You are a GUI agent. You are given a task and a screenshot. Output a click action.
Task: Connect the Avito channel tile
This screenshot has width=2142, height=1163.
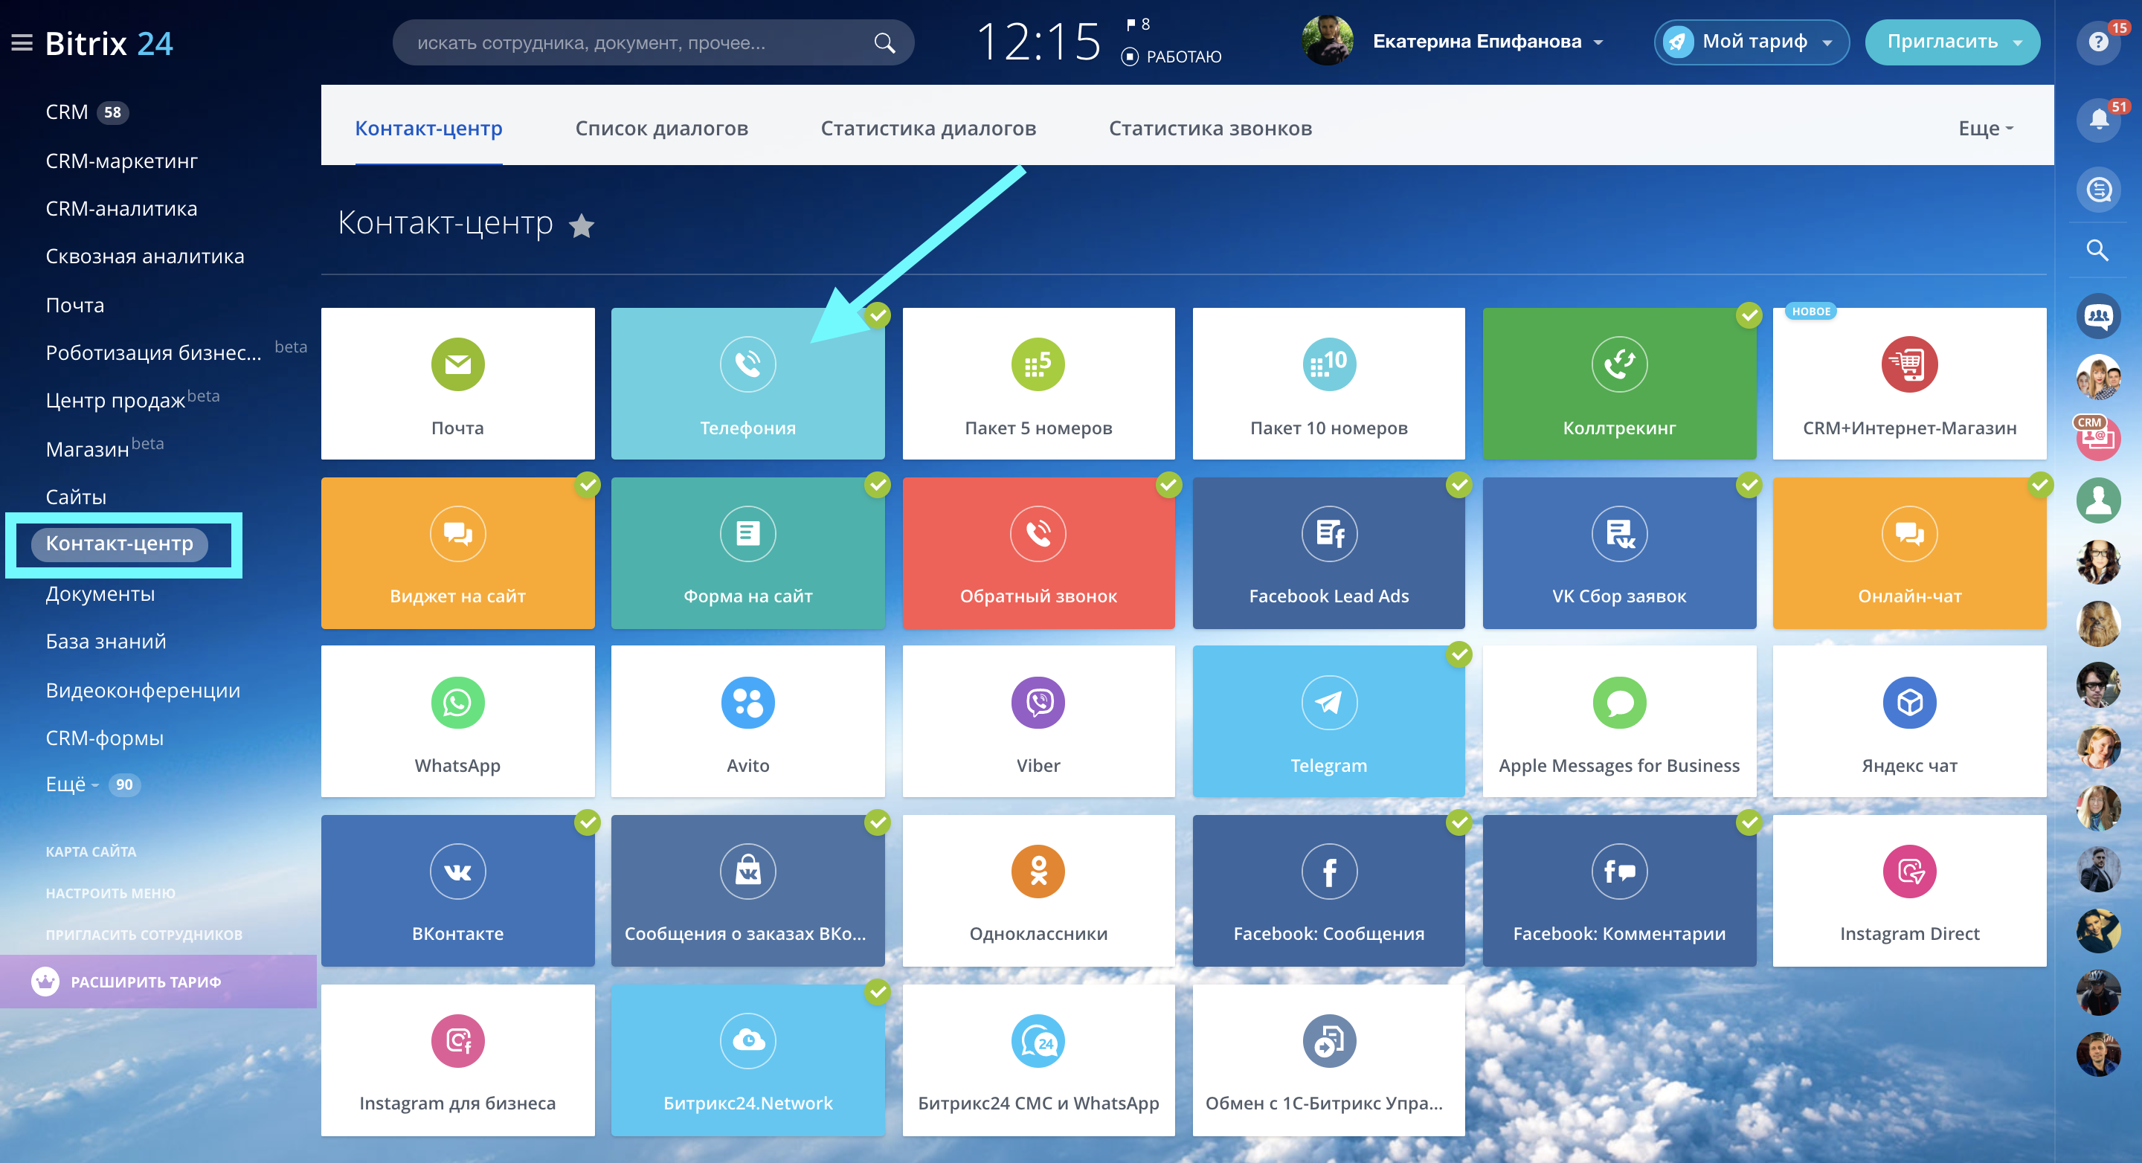(747, 721)
